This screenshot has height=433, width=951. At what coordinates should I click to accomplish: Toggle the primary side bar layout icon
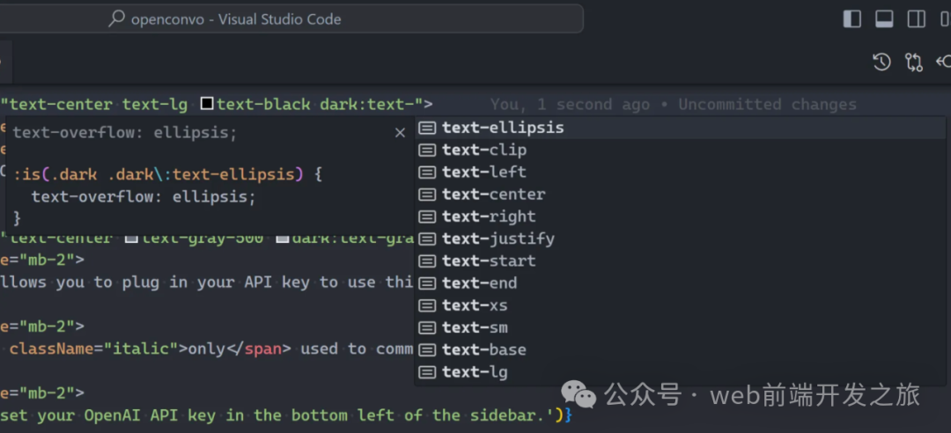click(x=851, y=18)
